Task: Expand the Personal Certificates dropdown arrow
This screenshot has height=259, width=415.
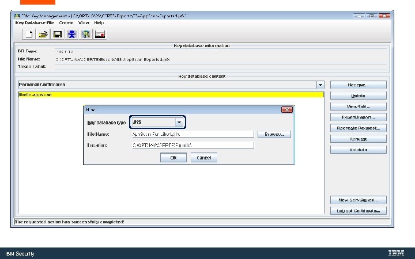Action: [x=320, y=85]
